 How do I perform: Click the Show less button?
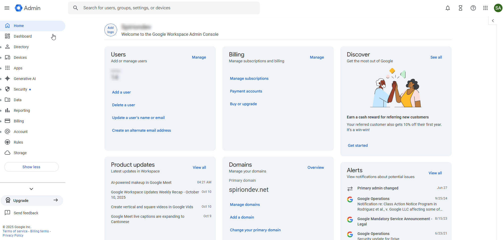[31, 167]
